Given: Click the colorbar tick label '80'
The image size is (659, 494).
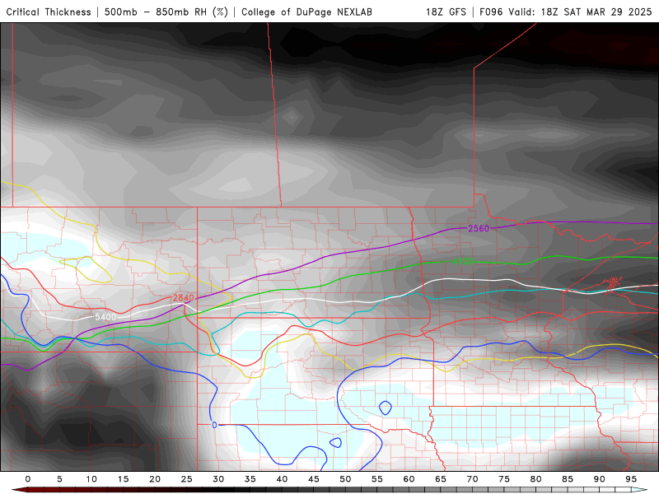Looking at the screenshot, I should (x=536, y=479).
